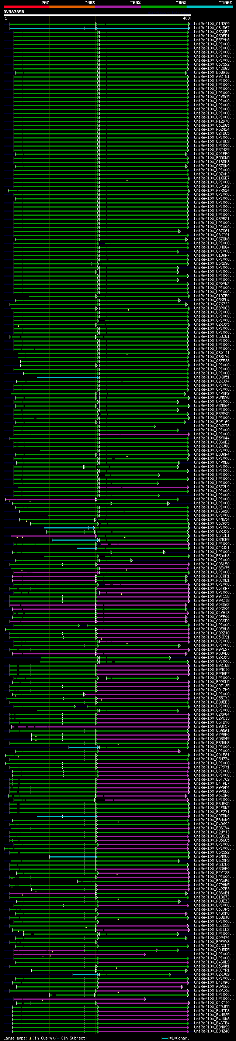Click the UniRef100_C6TKR7 name
Image resolution: width=236 pixels, height=1041 pixels.
(x=212, y=588)
